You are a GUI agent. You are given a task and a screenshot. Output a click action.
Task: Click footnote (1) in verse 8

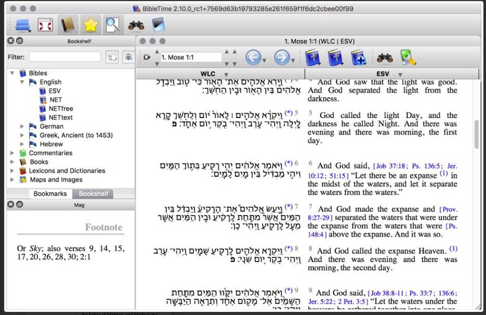453,248
